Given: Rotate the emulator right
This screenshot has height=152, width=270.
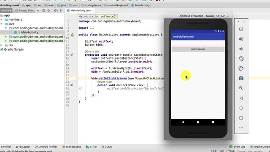Looking at the screenshot, I should click(x=241, y=68).
